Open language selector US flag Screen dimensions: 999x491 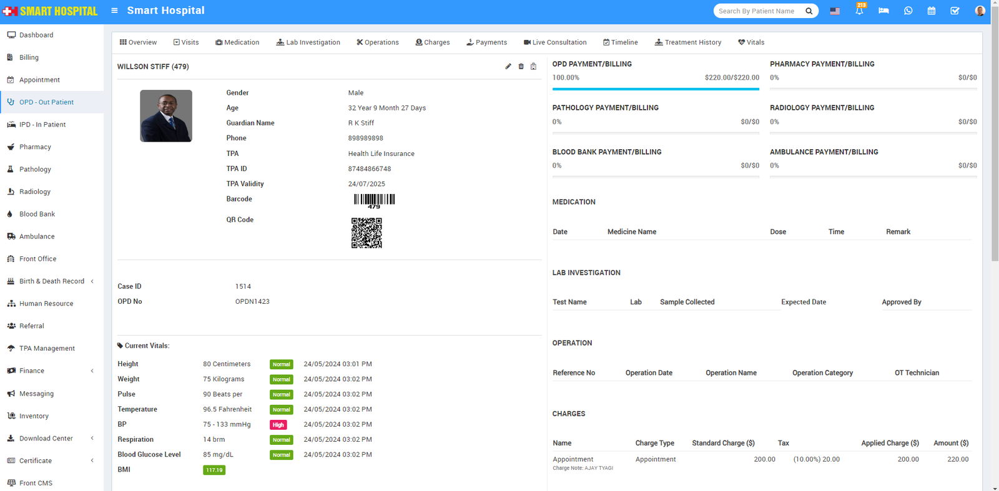[x=835, y=11]
